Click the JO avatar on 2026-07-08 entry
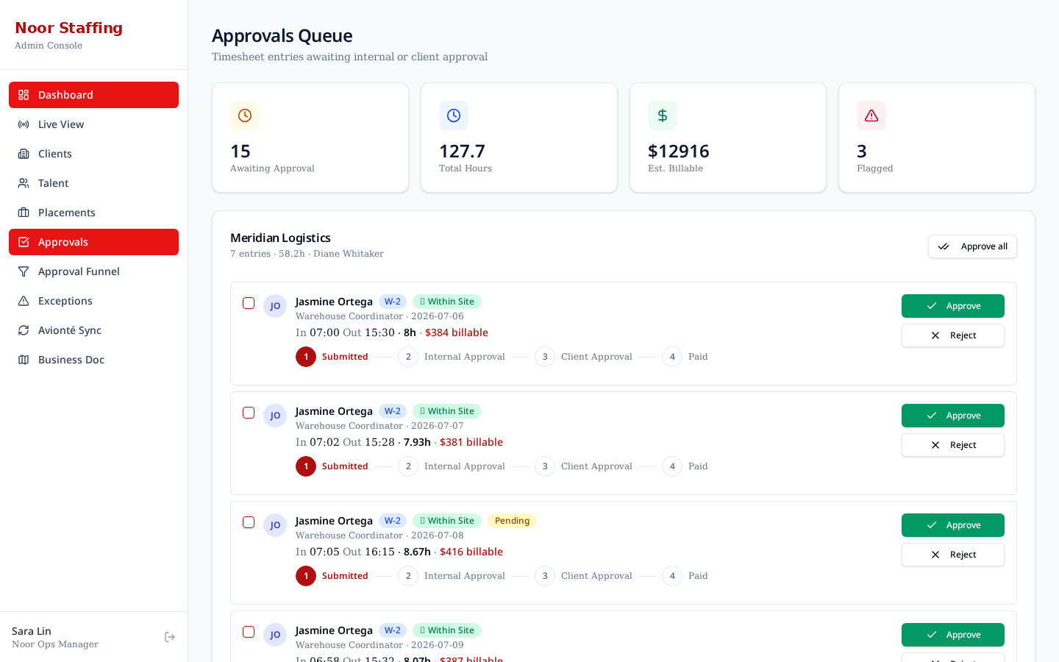 (275, 525)
